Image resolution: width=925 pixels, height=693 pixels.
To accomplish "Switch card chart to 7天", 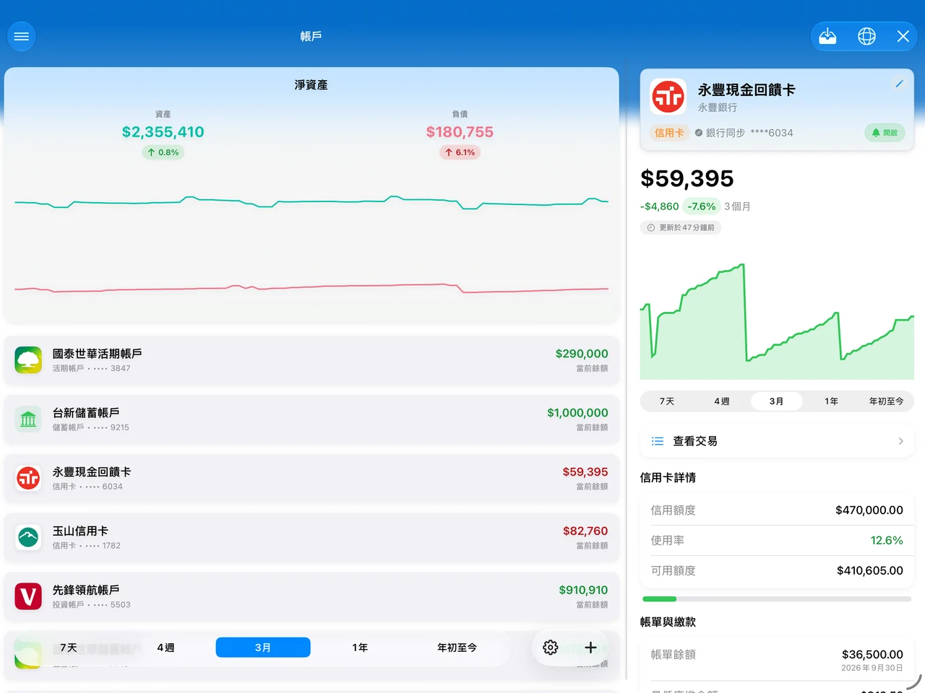I will click(667, 401).
